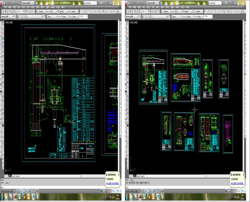Click layer previous icon after layer dropdown, left window
The image size is (250, 202).
pyautogui.click(x=45, y=17)
